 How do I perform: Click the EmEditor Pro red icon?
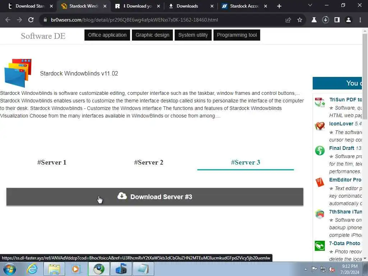click(319, 182)
